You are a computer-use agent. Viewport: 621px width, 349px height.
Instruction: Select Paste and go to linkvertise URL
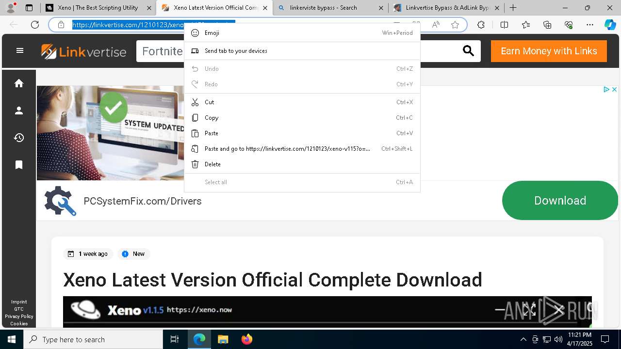tap(302, 149)
